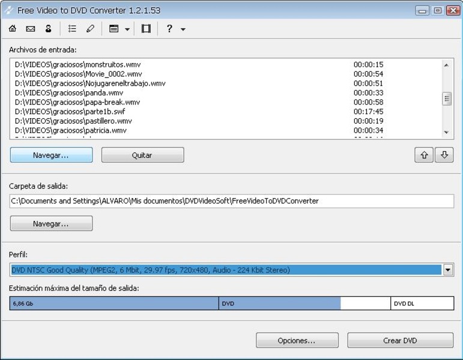
Task: Click the file list scroll up arrow
Action: [x=446, y=65]
